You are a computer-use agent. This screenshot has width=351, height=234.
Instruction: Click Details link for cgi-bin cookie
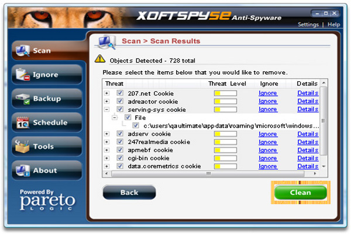coord(308,158)
